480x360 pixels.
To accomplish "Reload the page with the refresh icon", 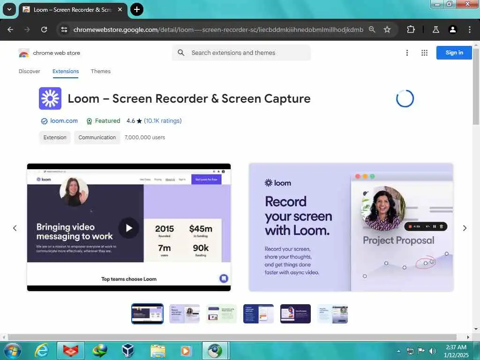I will click(x=44, y=30).
